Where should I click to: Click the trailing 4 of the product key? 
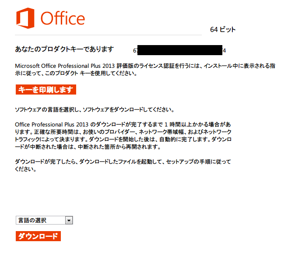[224, 51]
